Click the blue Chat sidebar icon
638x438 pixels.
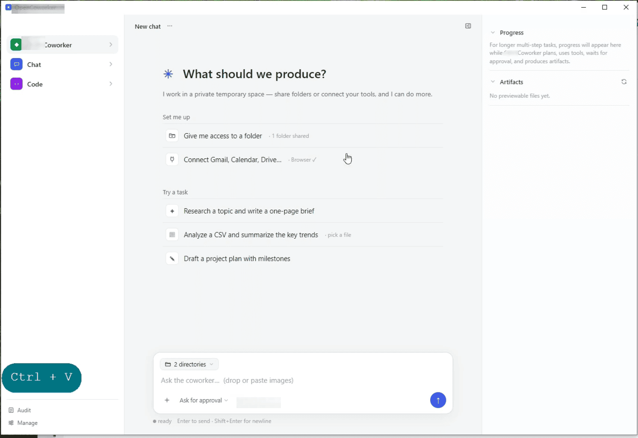pyautogui.click(x=16, y=64)
